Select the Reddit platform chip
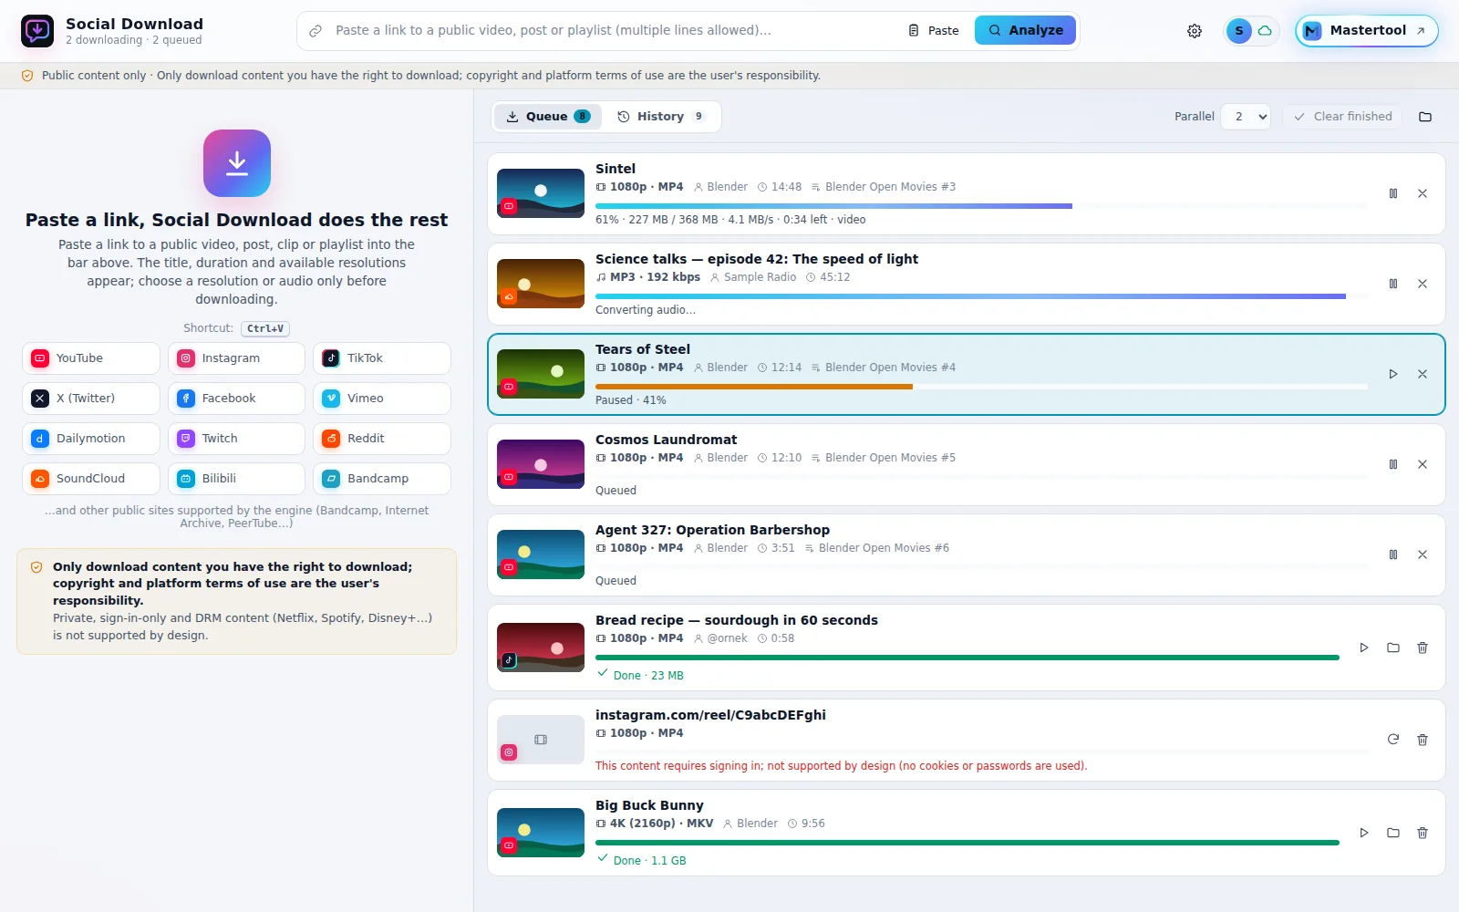The height and width of the screenshot is (912, 1459). [x=382, y=439]
